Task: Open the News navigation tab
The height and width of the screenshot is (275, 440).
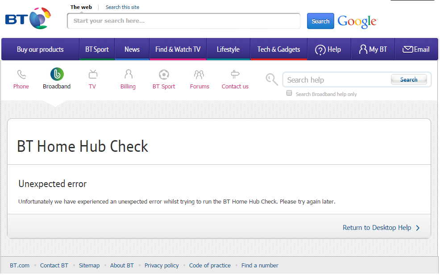Action: [132, 50]
